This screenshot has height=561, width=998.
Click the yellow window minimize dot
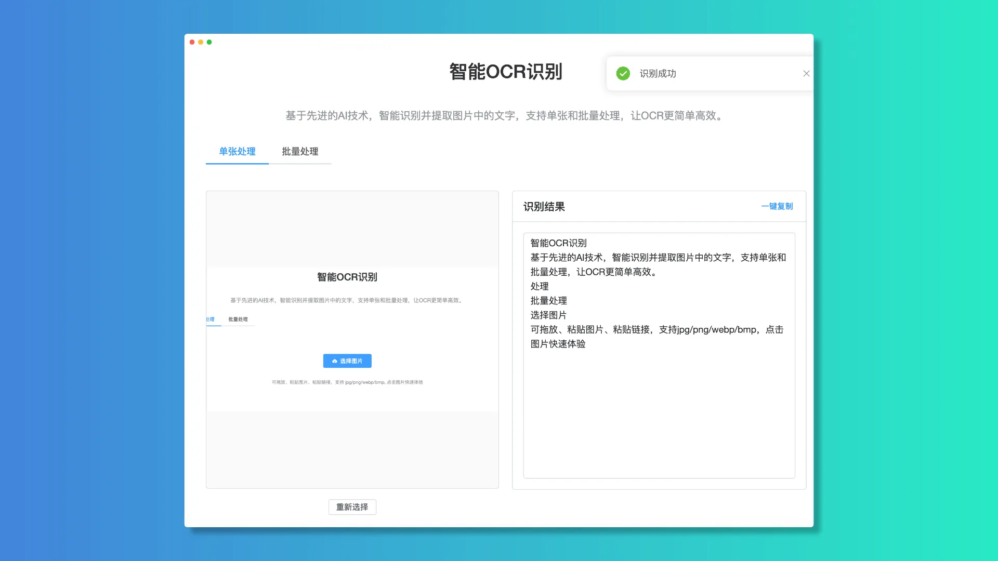(201, 42)
